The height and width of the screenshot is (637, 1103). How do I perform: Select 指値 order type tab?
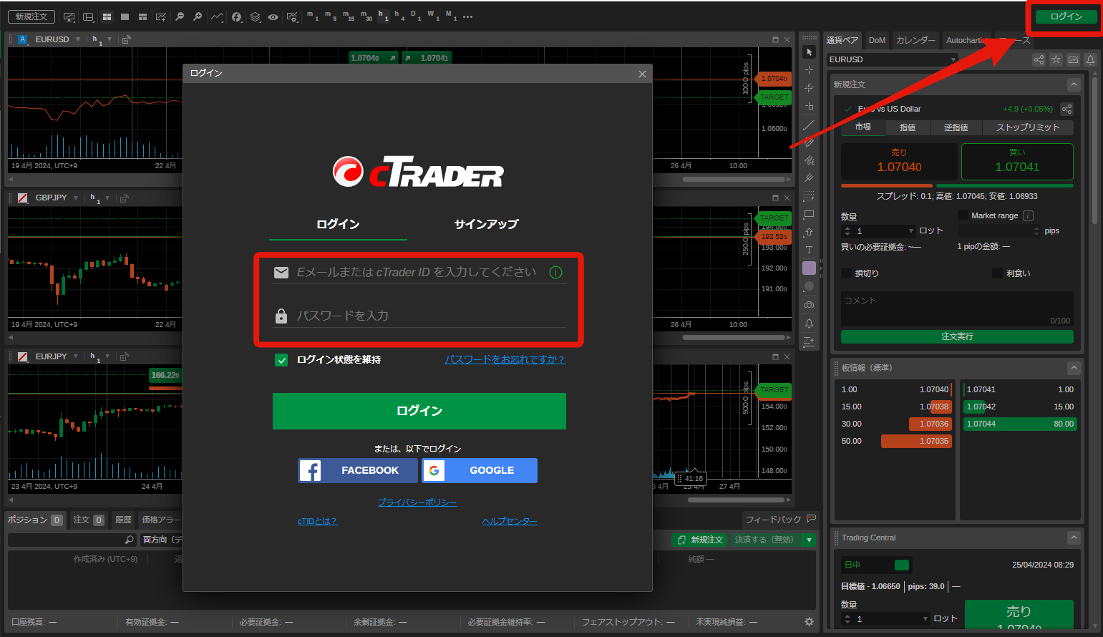[x=908, y=127]
